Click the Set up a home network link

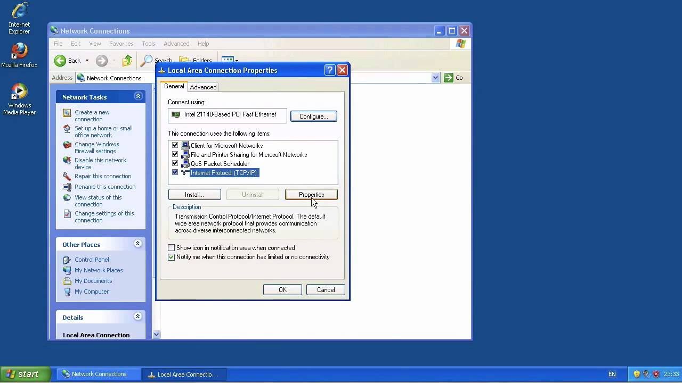coord(103,132)
